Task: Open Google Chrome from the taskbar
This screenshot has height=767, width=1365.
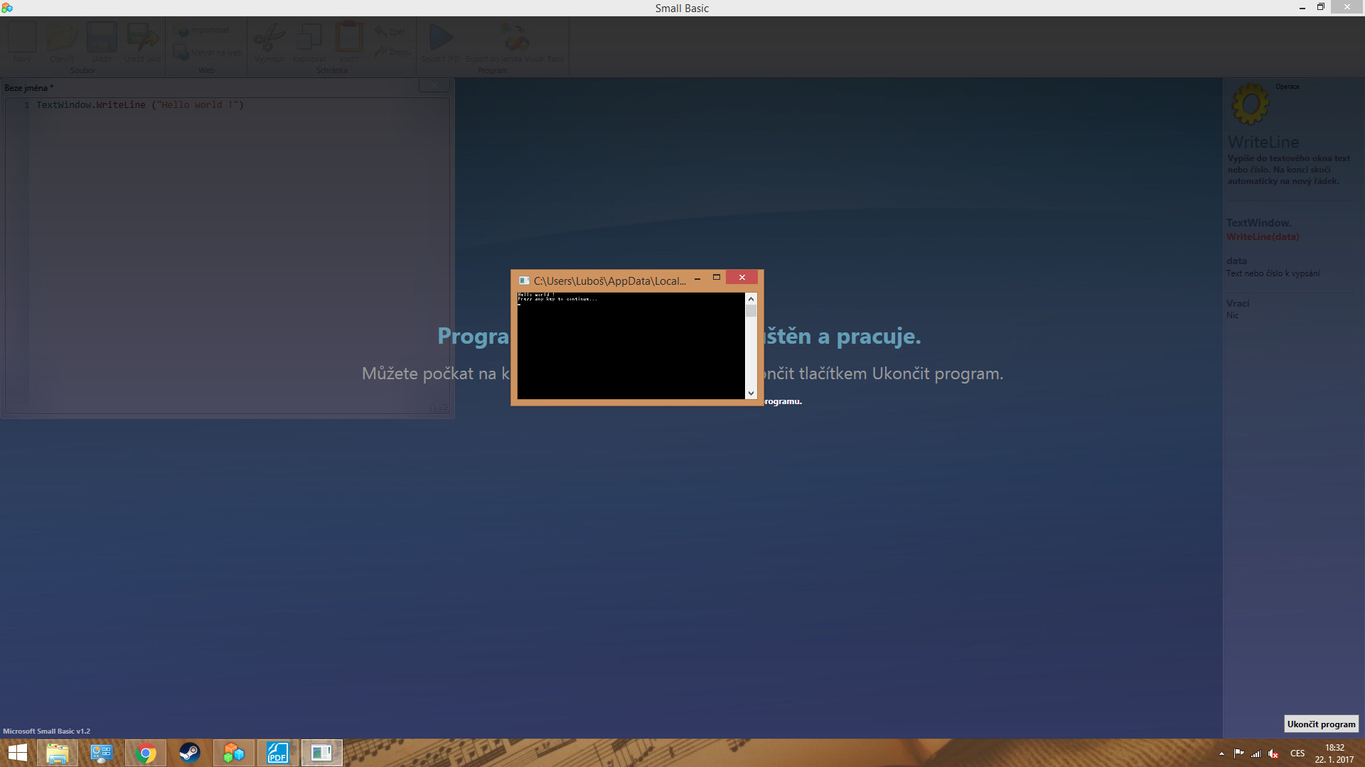Action: coord(146,753)
